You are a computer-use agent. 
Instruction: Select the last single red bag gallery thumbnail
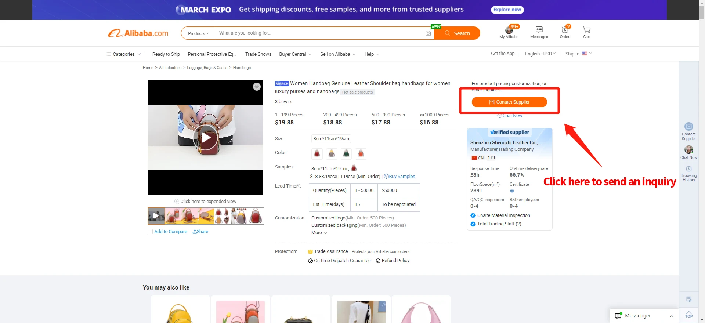[256, 216]
